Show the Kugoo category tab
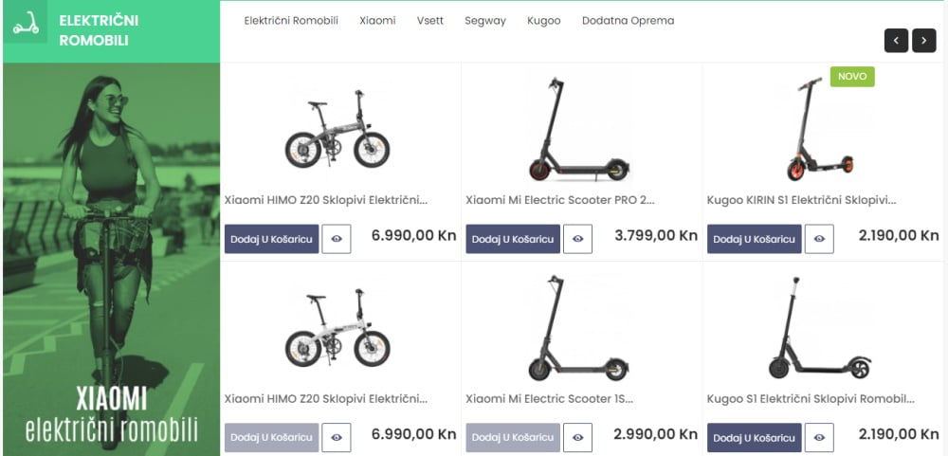 544,21
